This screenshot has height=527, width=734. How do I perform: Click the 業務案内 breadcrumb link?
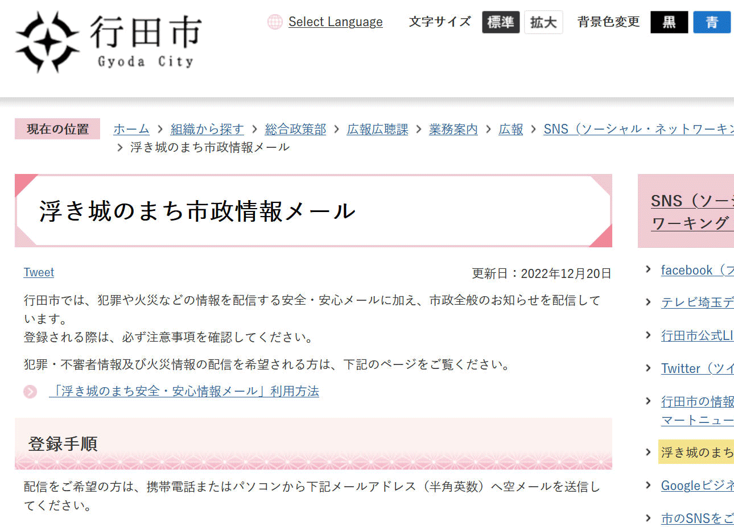tap(453, 129)
